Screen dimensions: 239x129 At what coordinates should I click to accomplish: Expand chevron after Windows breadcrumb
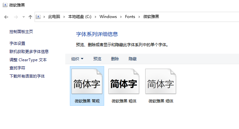coord(121,17)
